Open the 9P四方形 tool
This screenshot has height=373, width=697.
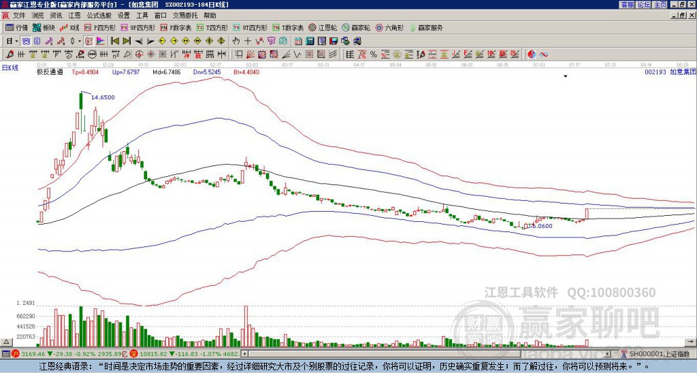coord(138,27)
